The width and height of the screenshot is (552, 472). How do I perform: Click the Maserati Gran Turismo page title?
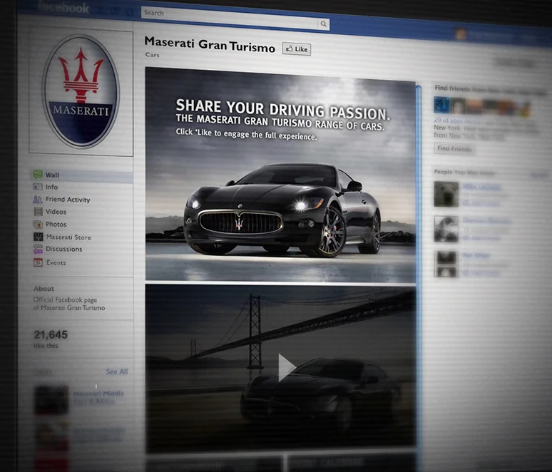tap(210, 45)
